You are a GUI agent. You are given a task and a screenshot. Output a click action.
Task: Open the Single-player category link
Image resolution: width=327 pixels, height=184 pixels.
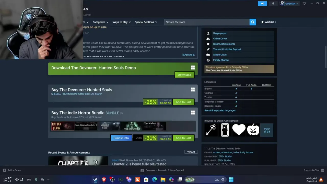tap(220, 33)
